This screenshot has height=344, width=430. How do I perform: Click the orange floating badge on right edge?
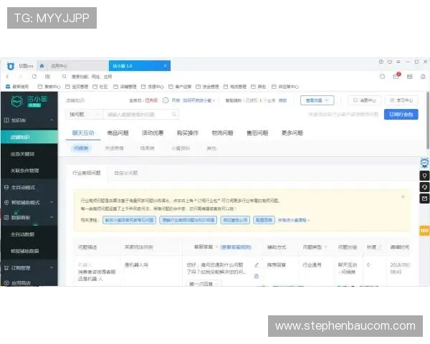[424, 231]
